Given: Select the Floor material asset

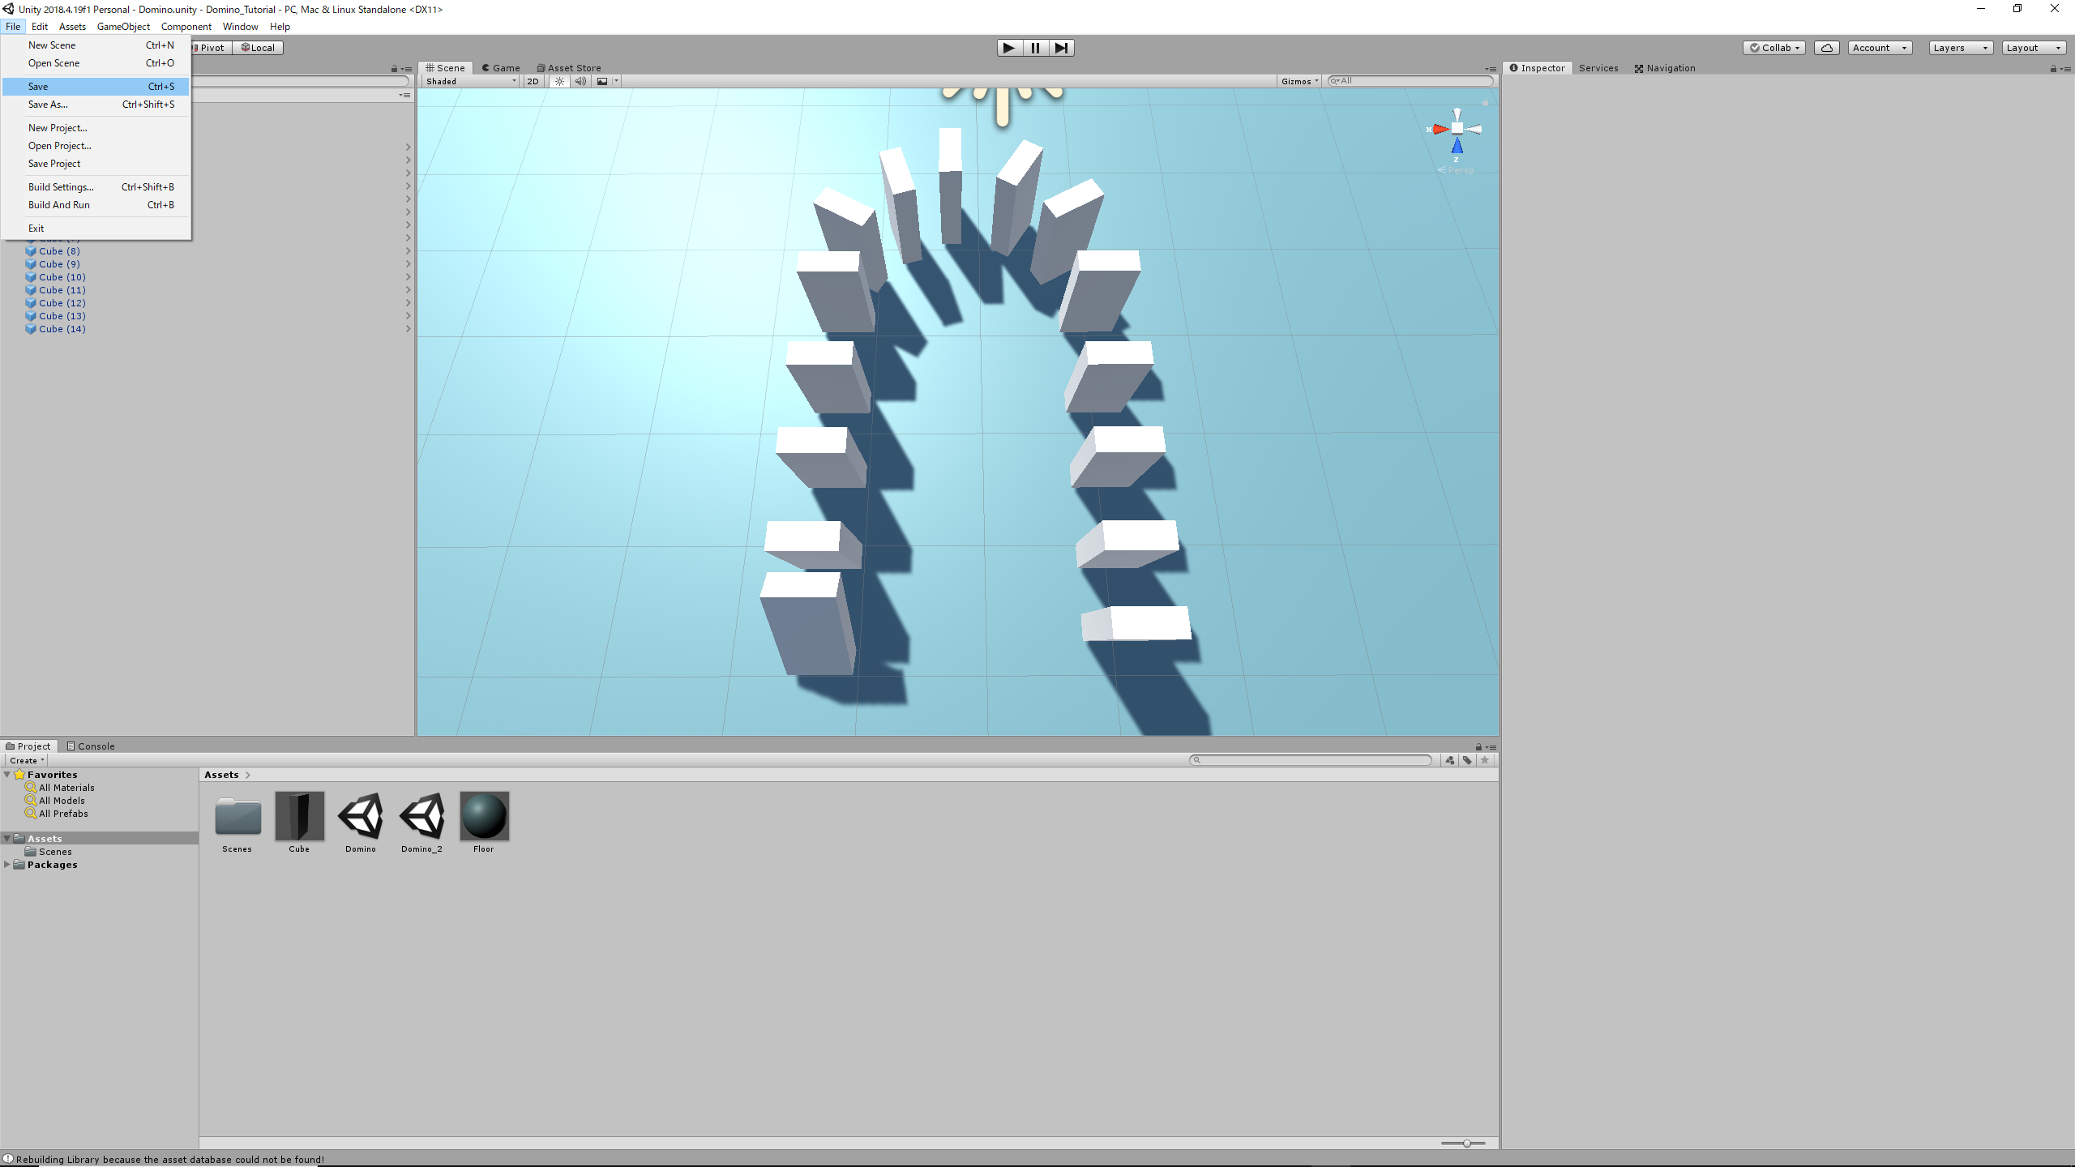Looking at the screenshot, I should (x=484, y=816).
